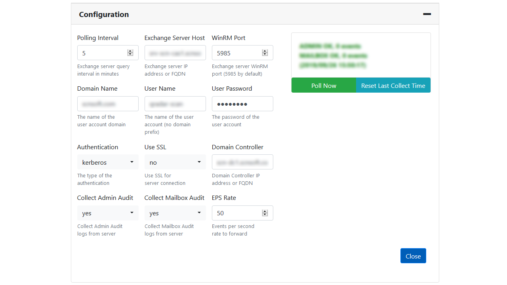Viewport: 507px width, 285px height.
Task: Click the Polling Interval input box
Action: pos(103,53)
